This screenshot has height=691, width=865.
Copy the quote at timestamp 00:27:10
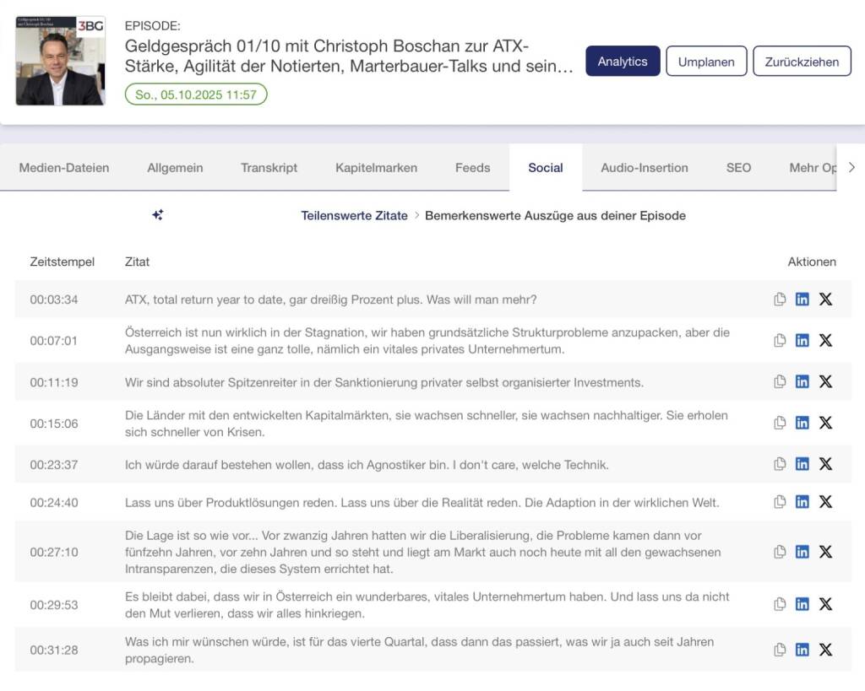coord(780,552)
